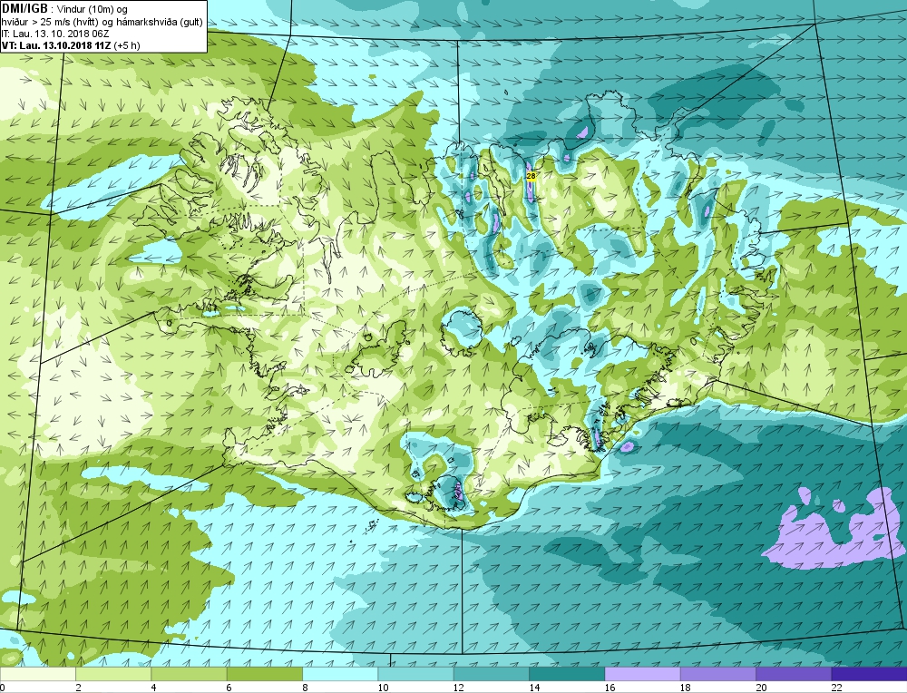Screen dimensions: 907x693
Task: Select the 6–8 m/s olive green swatch
Action: coord(265,674)
